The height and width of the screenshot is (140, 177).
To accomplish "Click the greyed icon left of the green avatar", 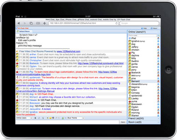I will (x=59, y=118).
